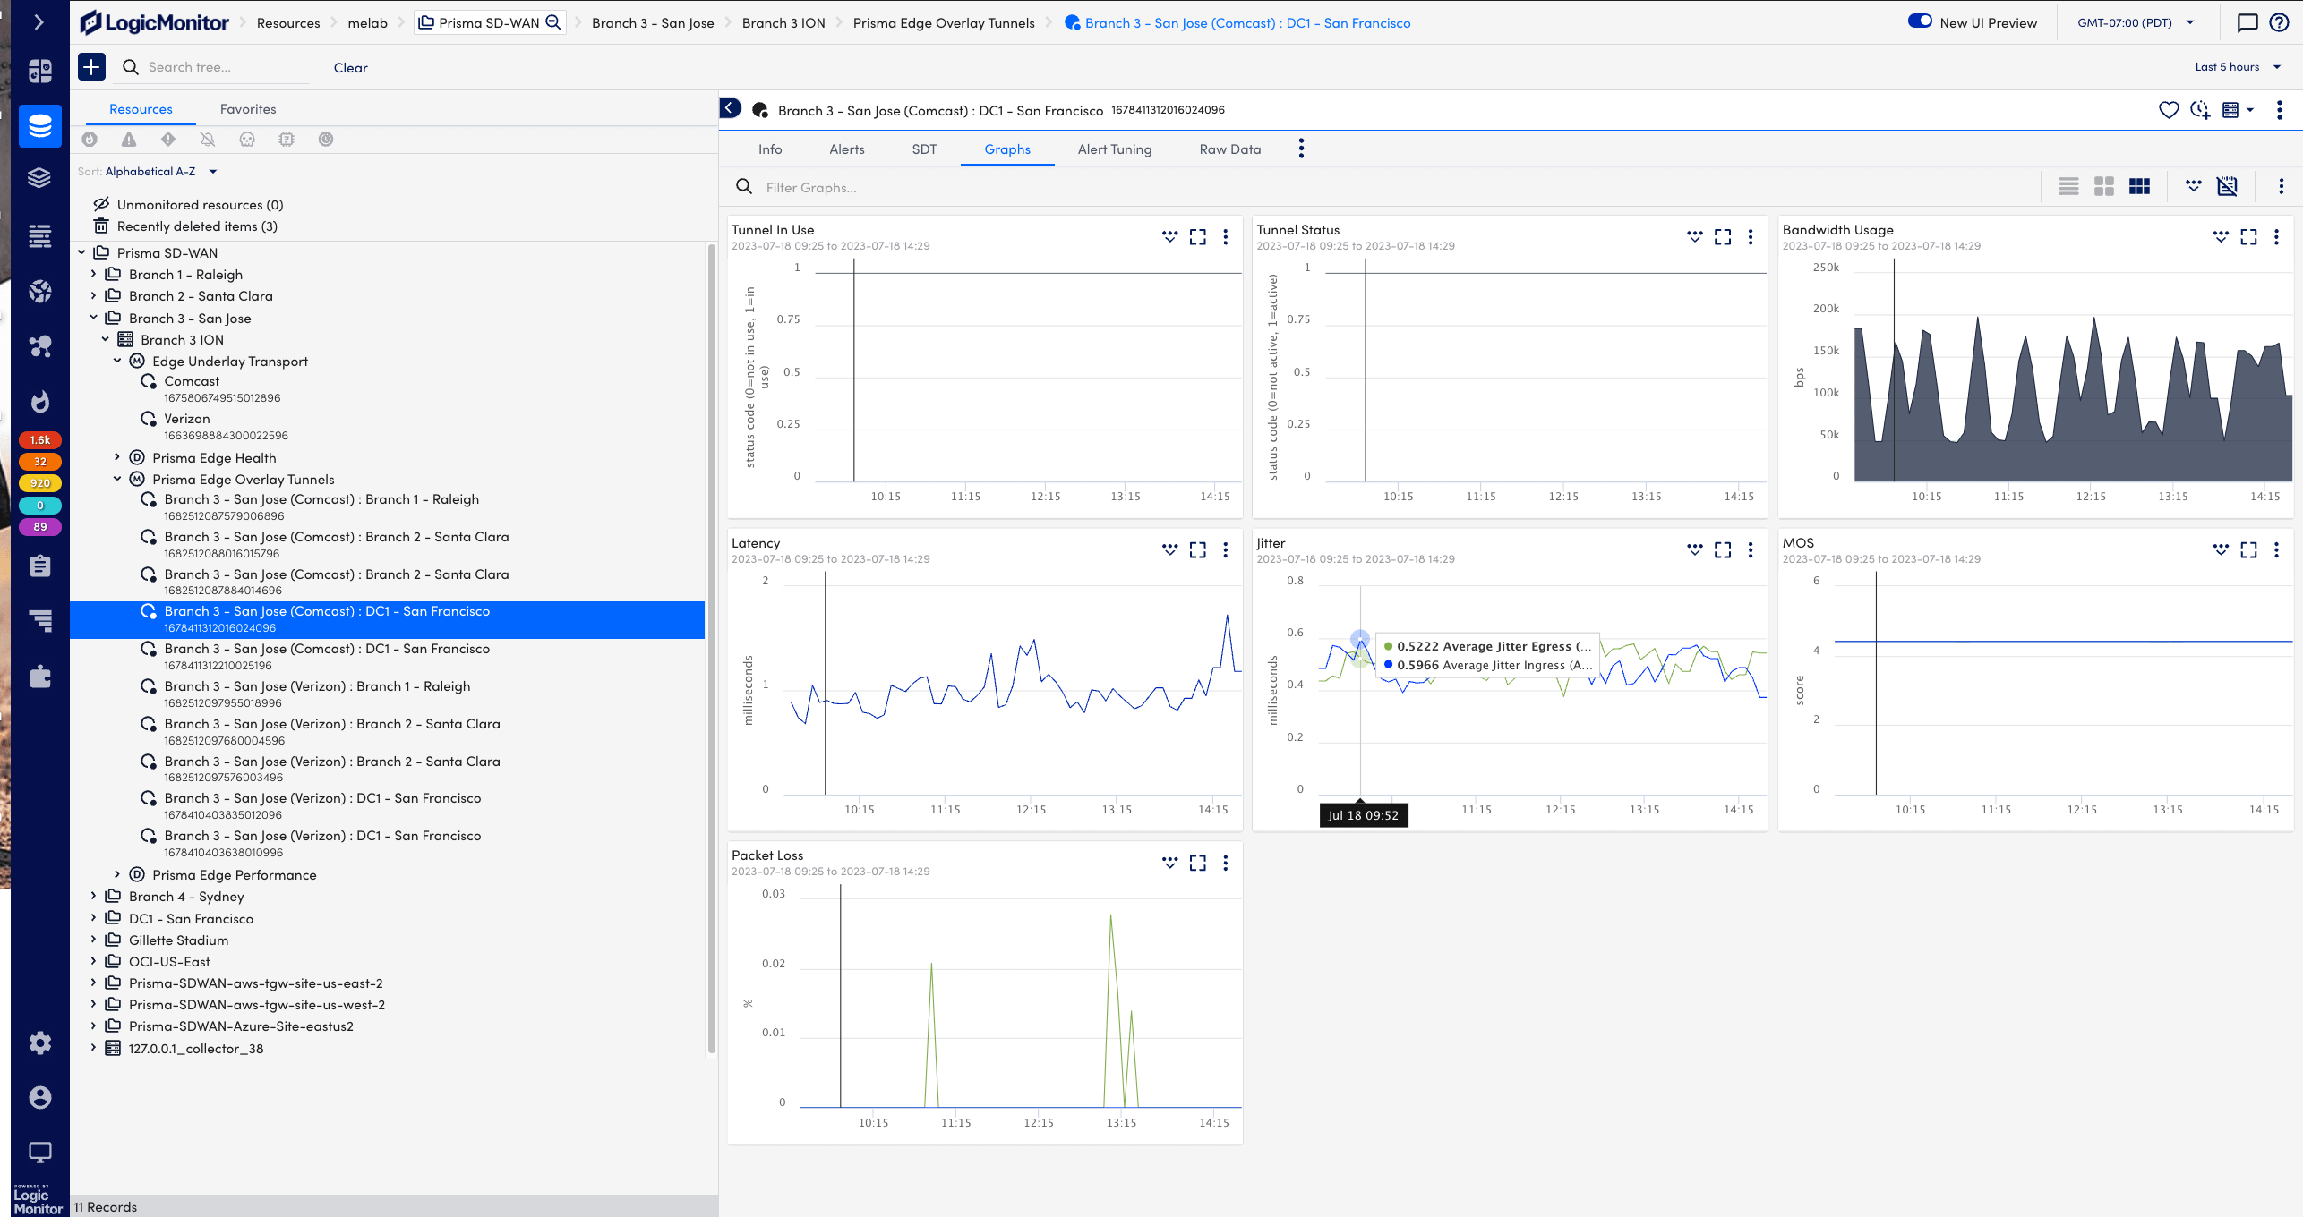Viewport: 2303px width, 1217px height.
Task: Open the melab breadcrumb link
Action: [368, 23]
